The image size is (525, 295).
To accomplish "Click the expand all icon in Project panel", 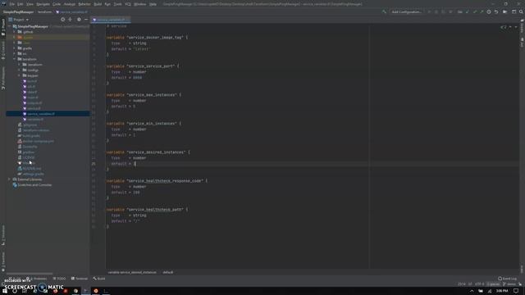I will click(x=71, y=20).
